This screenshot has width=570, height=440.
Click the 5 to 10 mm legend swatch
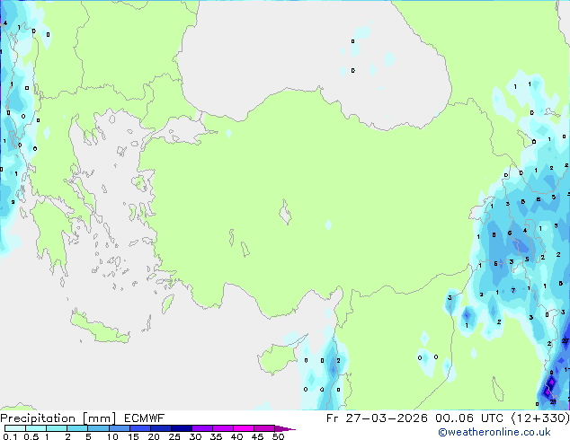pyautogui.click(x=98, y=428)
